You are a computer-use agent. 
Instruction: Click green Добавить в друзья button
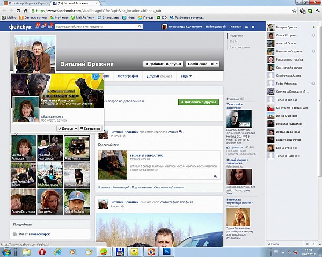(199, 102)
